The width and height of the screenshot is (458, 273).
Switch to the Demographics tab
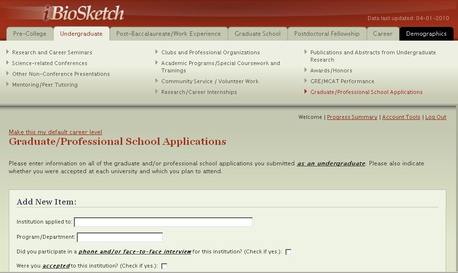(x=426, y=34)
